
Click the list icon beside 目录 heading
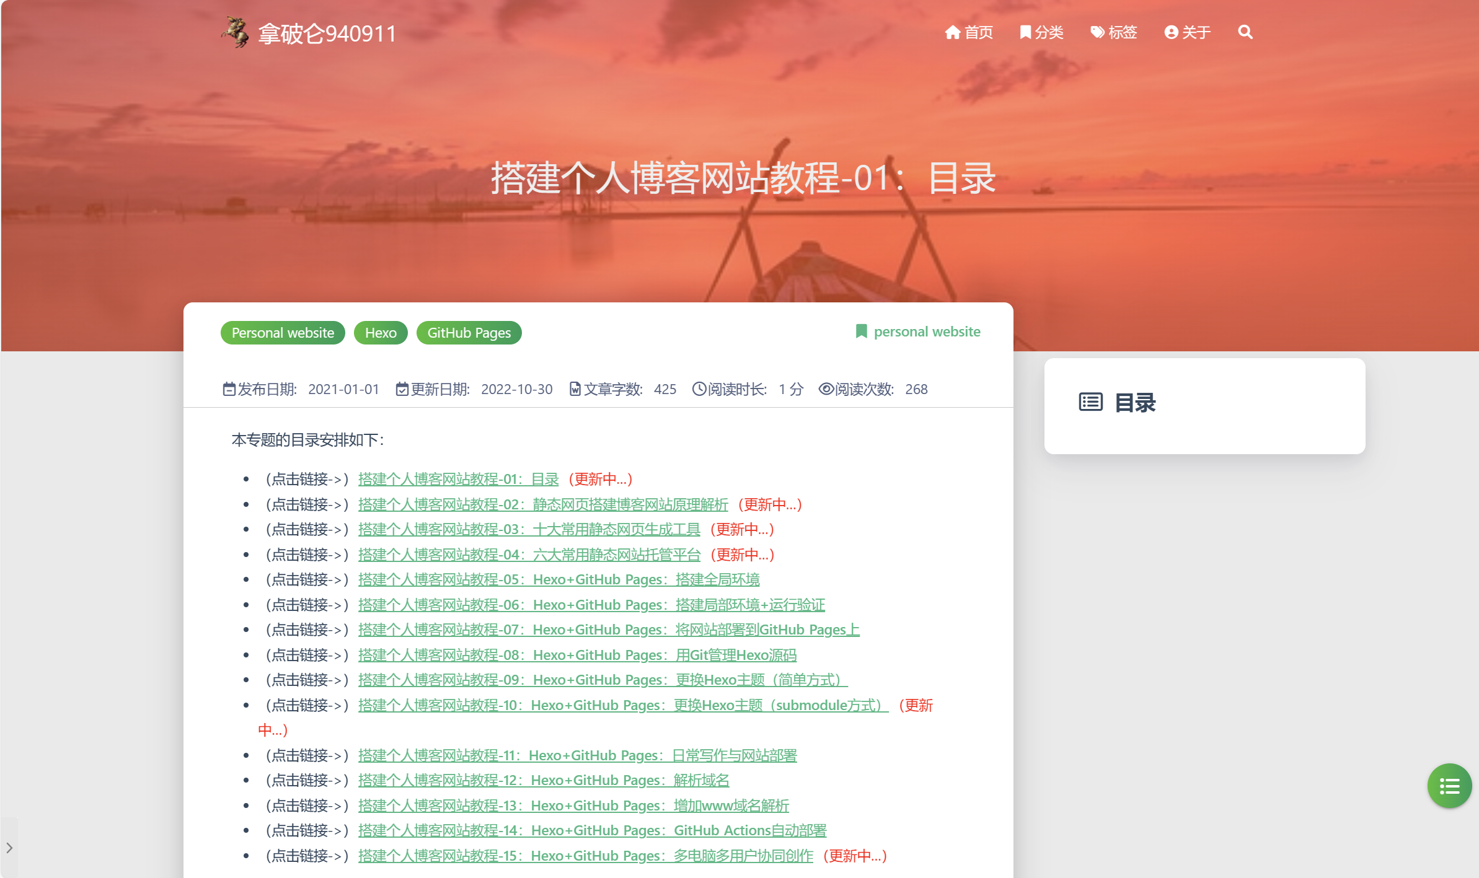[x=1090, y=402]
